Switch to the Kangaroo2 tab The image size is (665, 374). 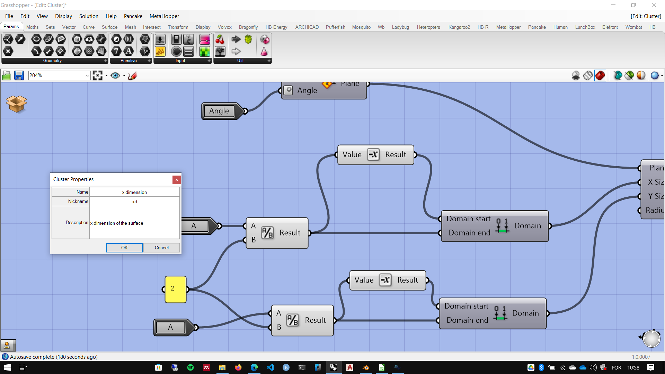(459, 27)
